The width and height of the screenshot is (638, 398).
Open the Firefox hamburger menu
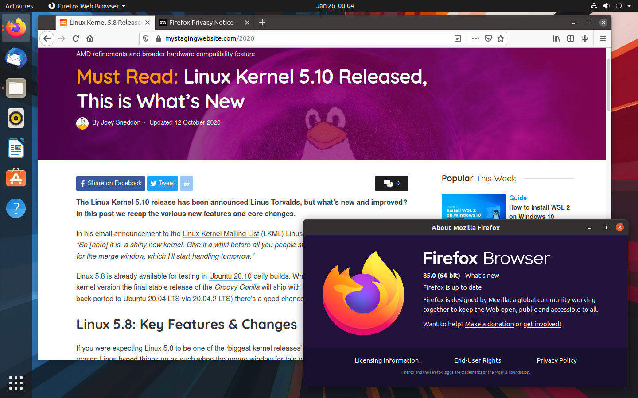coord(603,38)
